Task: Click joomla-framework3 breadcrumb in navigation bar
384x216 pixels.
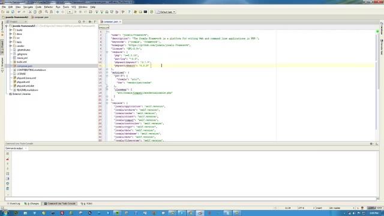Action: click(15, 17)
